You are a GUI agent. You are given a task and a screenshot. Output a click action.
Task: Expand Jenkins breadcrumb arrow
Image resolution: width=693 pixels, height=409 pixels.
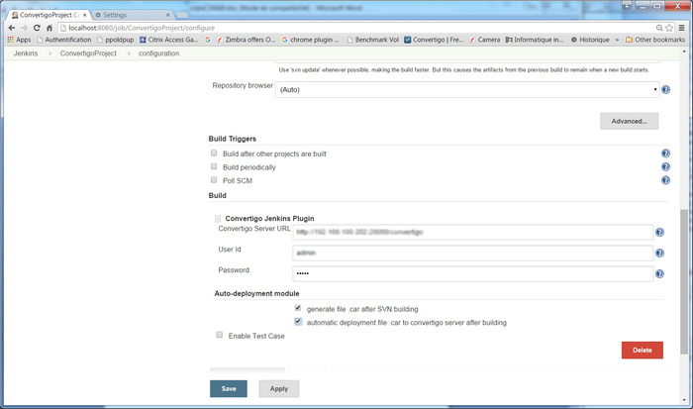point(49,53)
